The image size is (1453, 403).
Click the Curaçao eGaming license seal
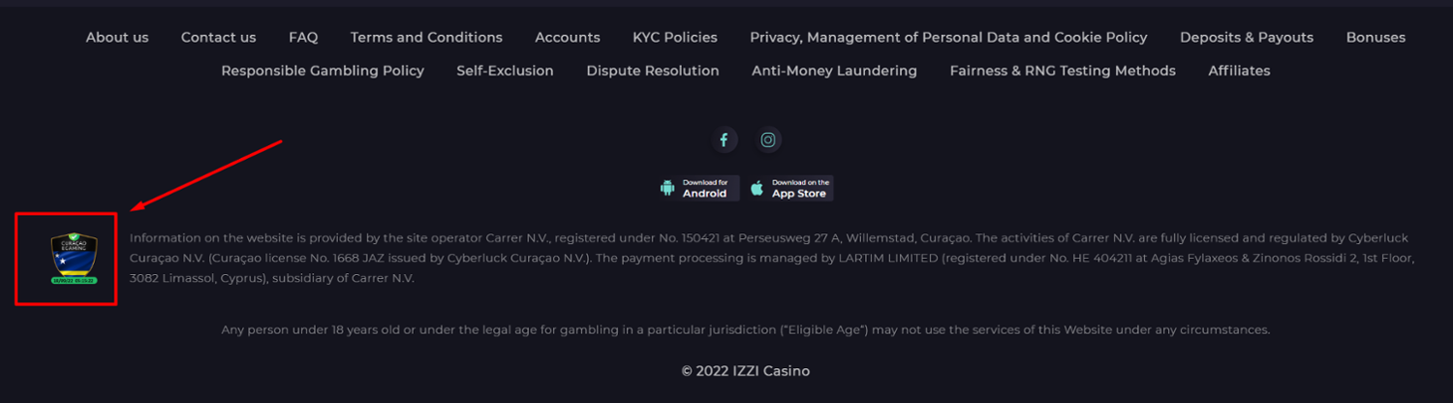click(x=74, y=259)
